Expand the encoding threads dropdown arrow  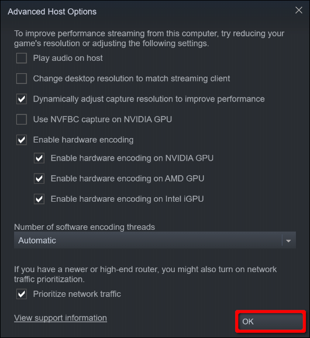[289, 241]
